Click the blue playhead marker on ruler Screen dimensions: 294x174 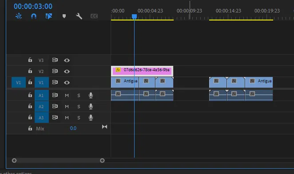(x=134, y=16)
